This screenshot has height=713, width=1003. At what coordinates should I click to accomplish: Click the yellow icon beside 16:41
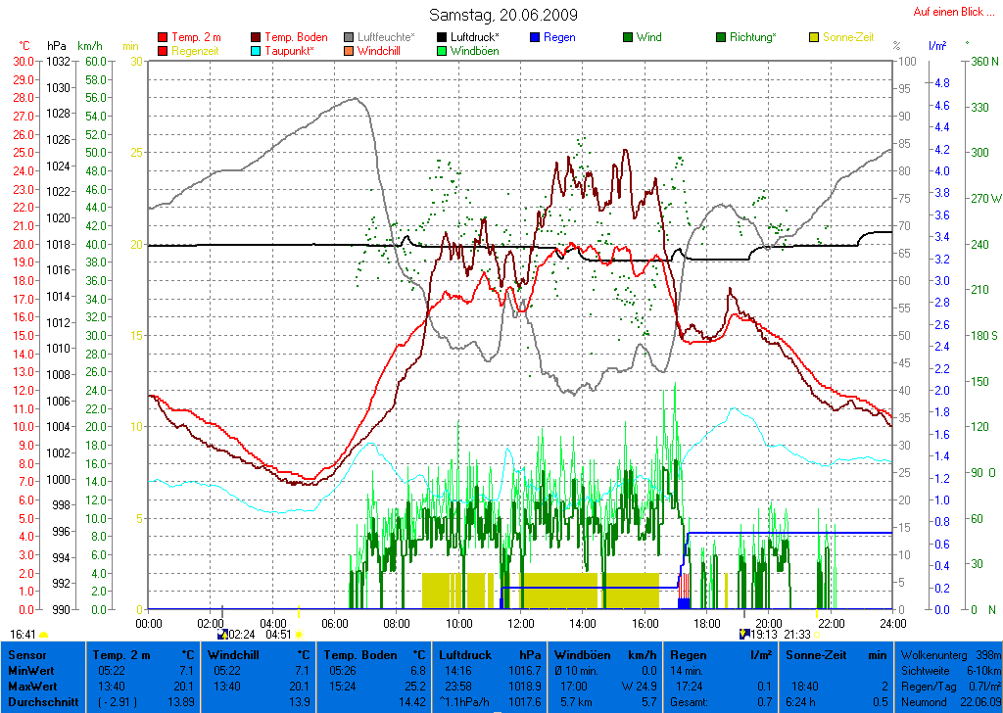pos(44,634)
